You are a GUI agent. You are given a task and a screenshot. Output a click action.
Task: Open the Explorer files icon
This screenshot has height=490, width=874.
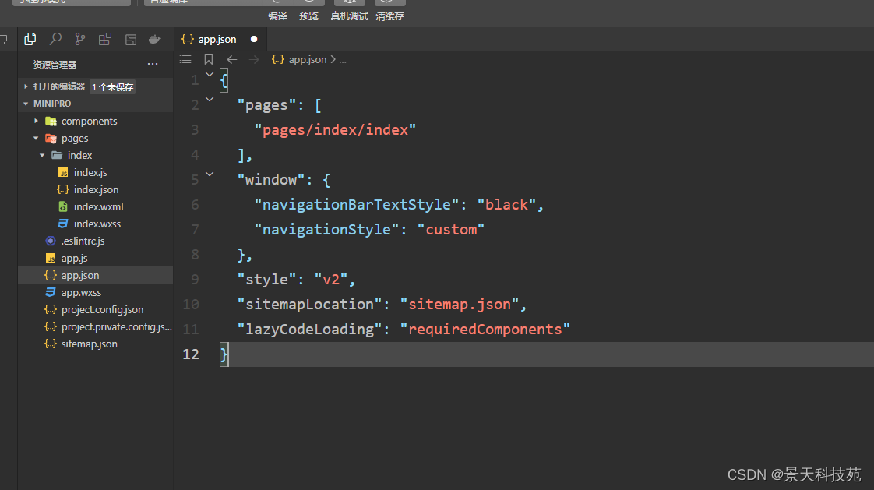pyautogui.click(x=30, y=39)
